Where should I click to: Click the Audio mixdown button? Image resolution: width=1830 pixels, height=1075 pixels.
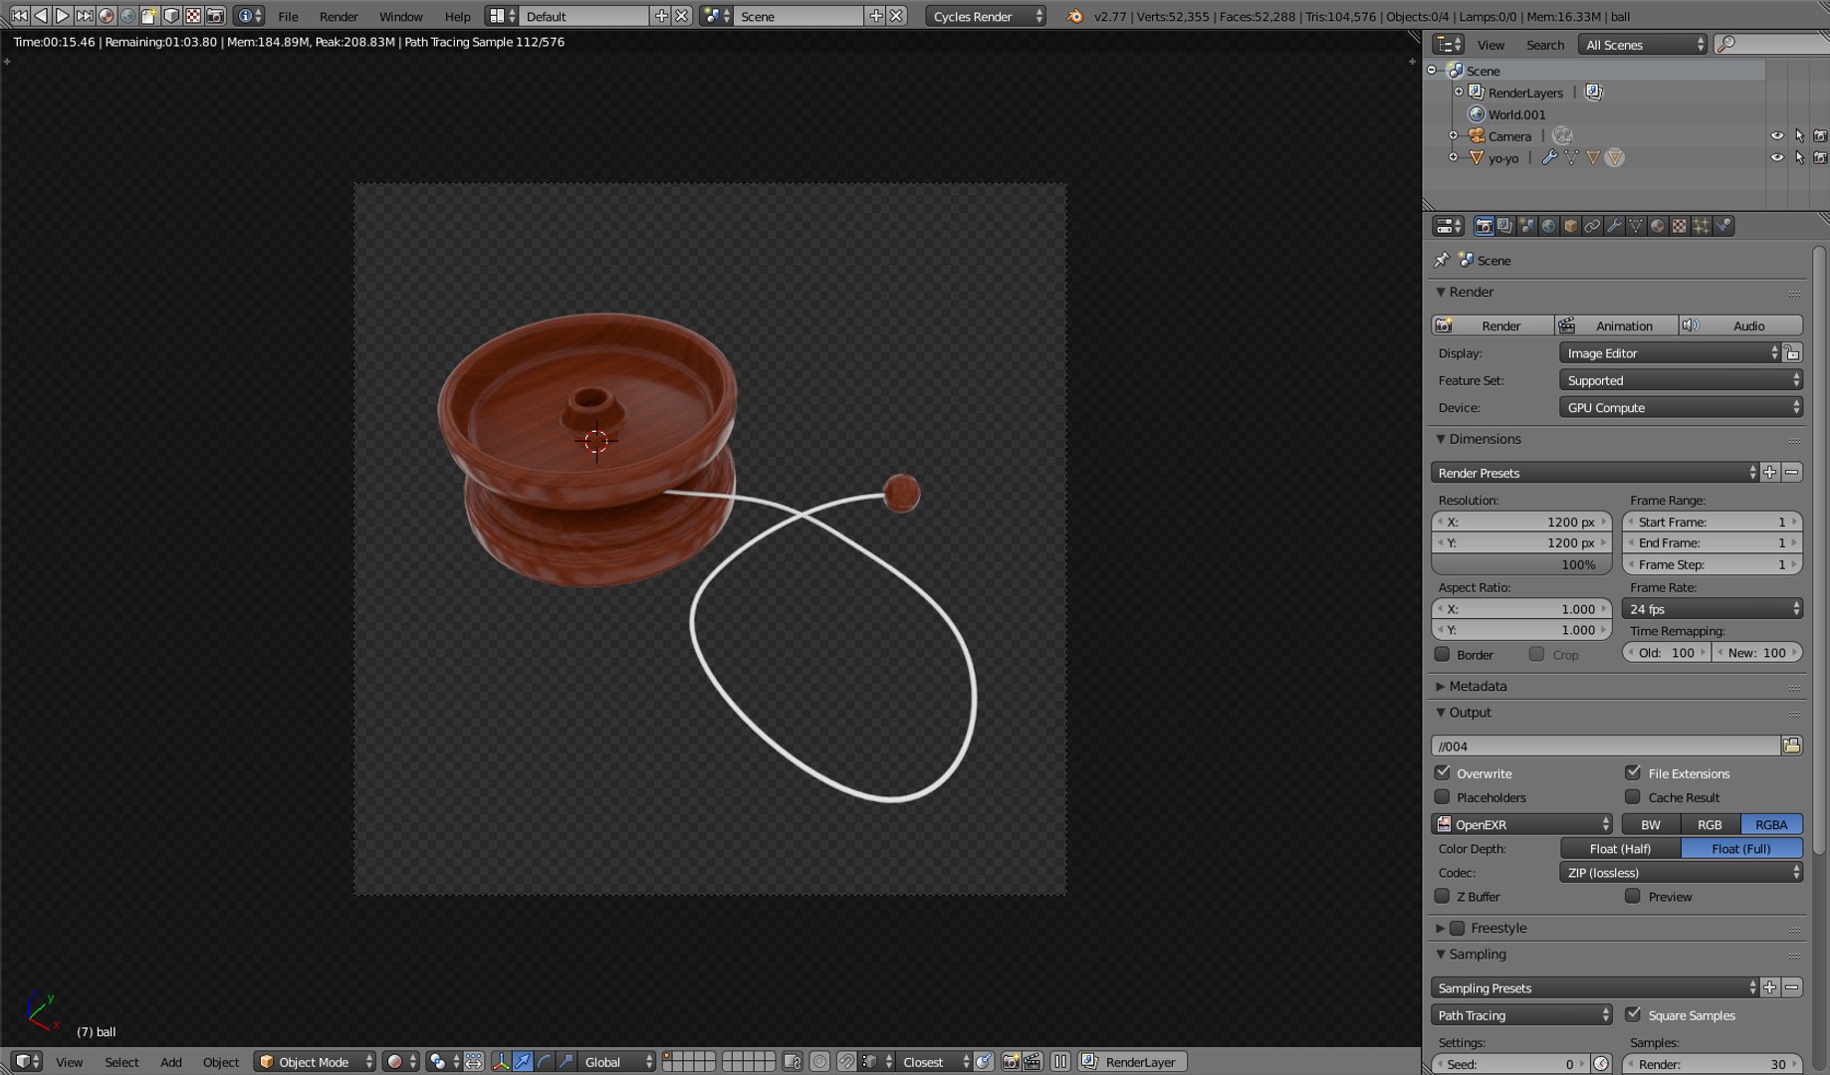point(1740,325)
